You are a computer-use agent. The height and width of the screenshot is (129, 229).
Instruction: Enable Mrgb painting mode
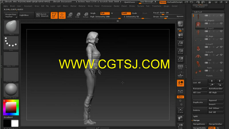(x=93, y=13)
